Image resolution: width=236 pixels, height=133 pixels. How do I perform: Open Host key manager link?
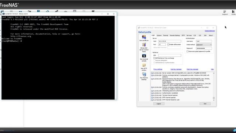[x=176, y=69]
